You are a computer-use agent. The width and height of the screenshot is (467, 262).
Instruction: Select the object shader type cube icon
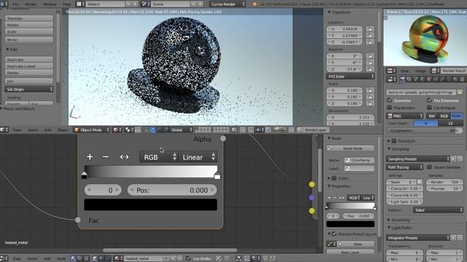coord(95,258)
